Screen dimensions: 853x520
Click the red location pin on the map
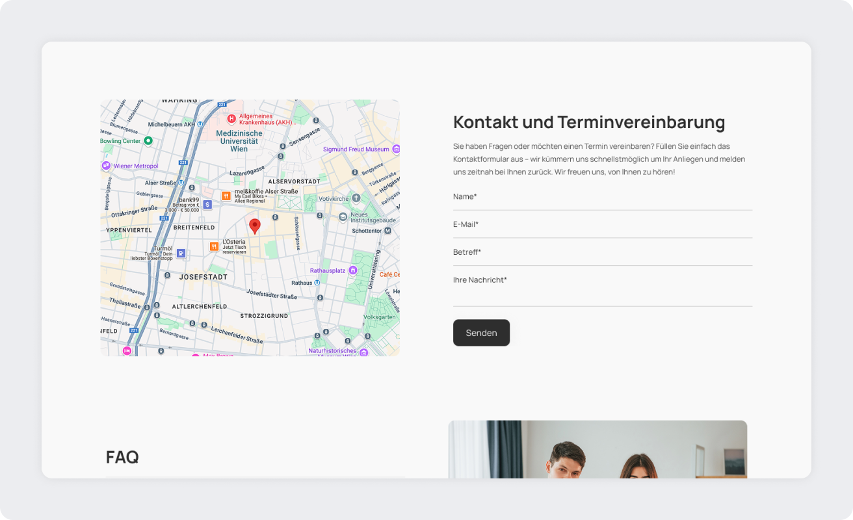point(255,226)
